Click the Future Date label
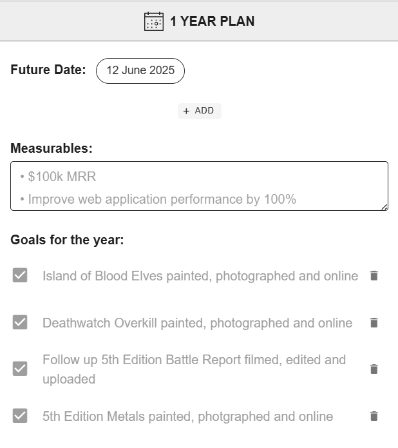 coord(48,70)
